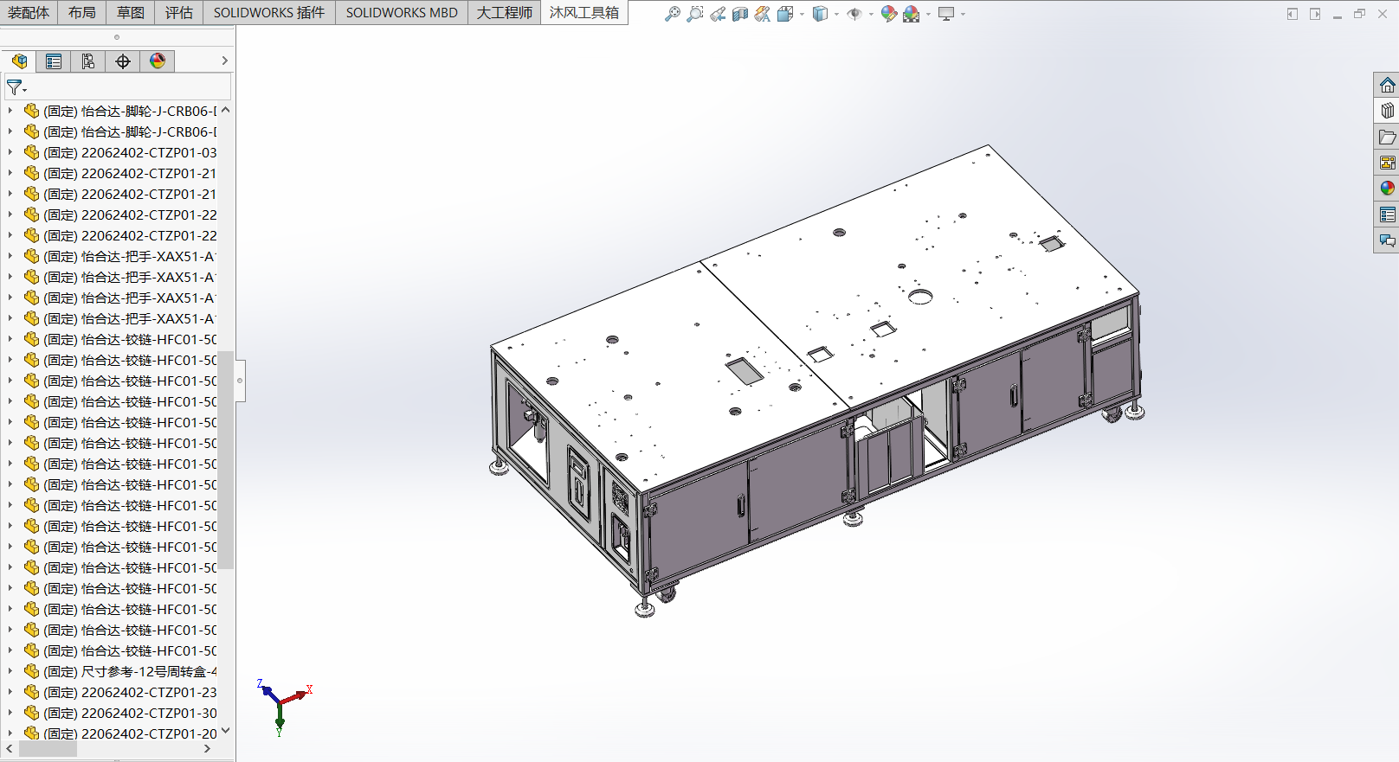Click the Hide/Show Items eye icon
Viewport: 1399px width, 762px height.
[854, 14]
